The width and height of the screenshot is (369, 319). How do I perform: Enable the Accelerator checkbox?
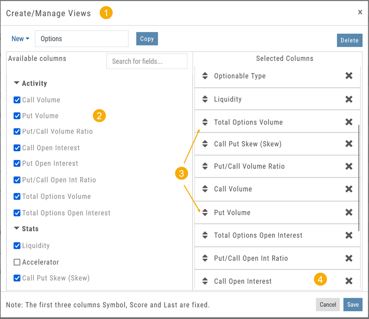17,262
